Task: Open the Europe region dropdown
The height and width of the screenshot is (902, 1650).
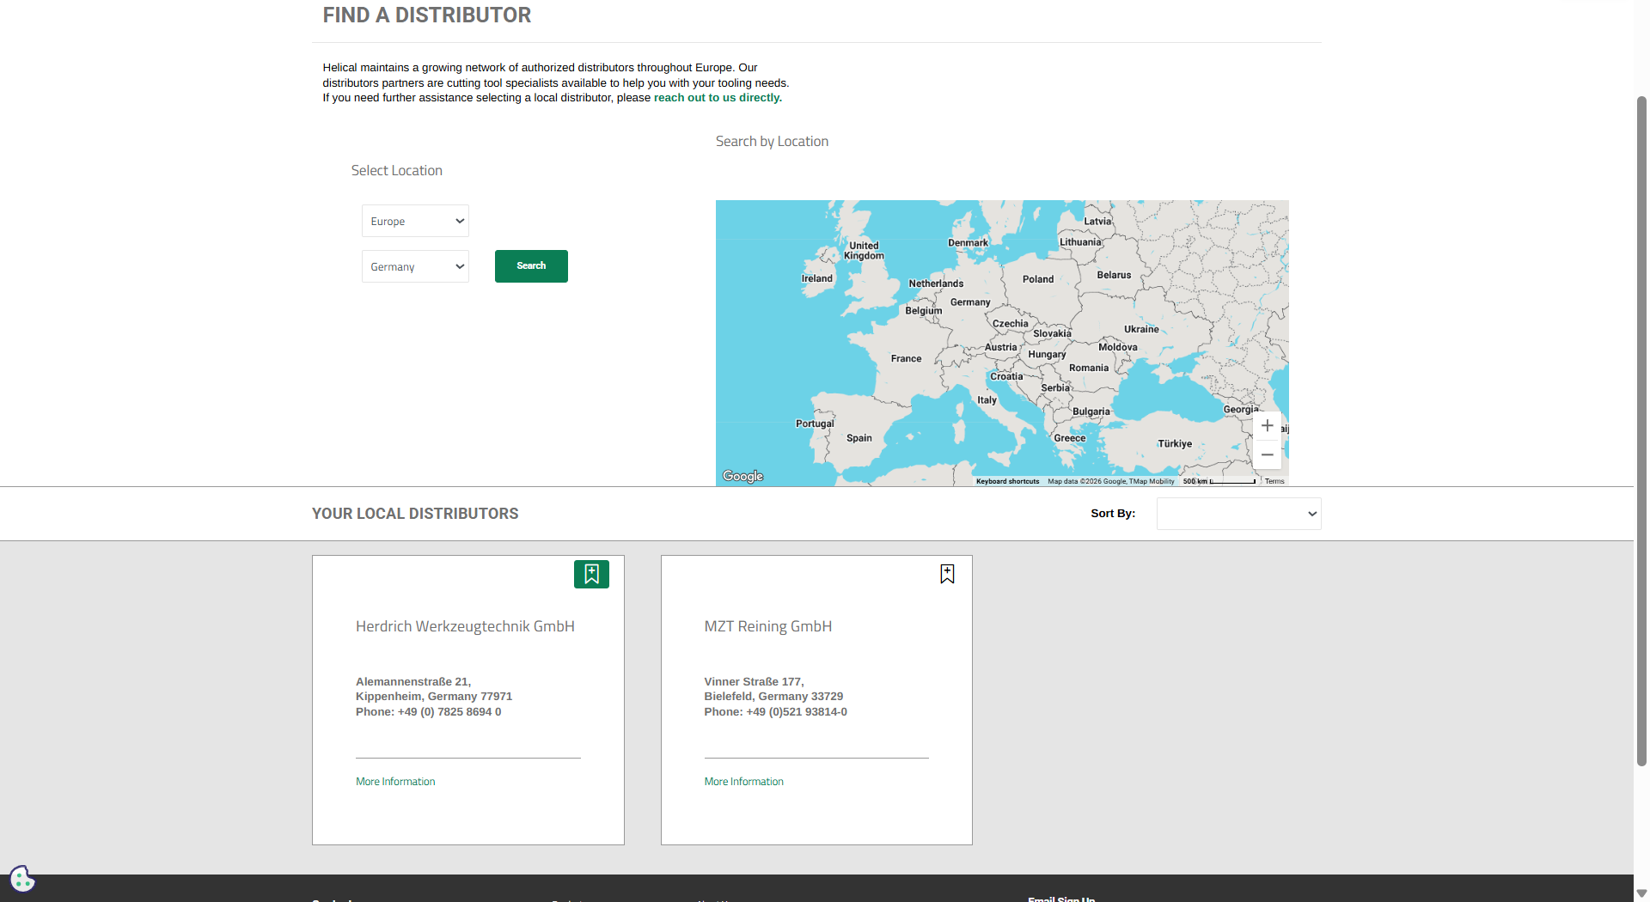Action: pos(415,221)
